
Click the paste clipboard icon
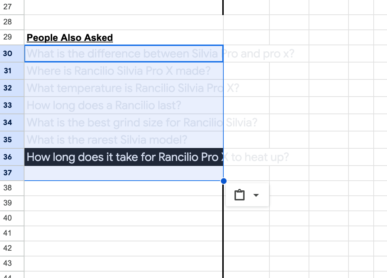tap(239, 195)
